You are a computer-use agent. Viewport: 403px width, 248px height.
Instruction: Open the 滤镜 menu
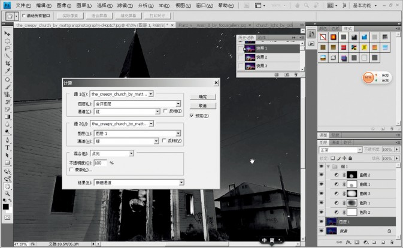point(125,5)
